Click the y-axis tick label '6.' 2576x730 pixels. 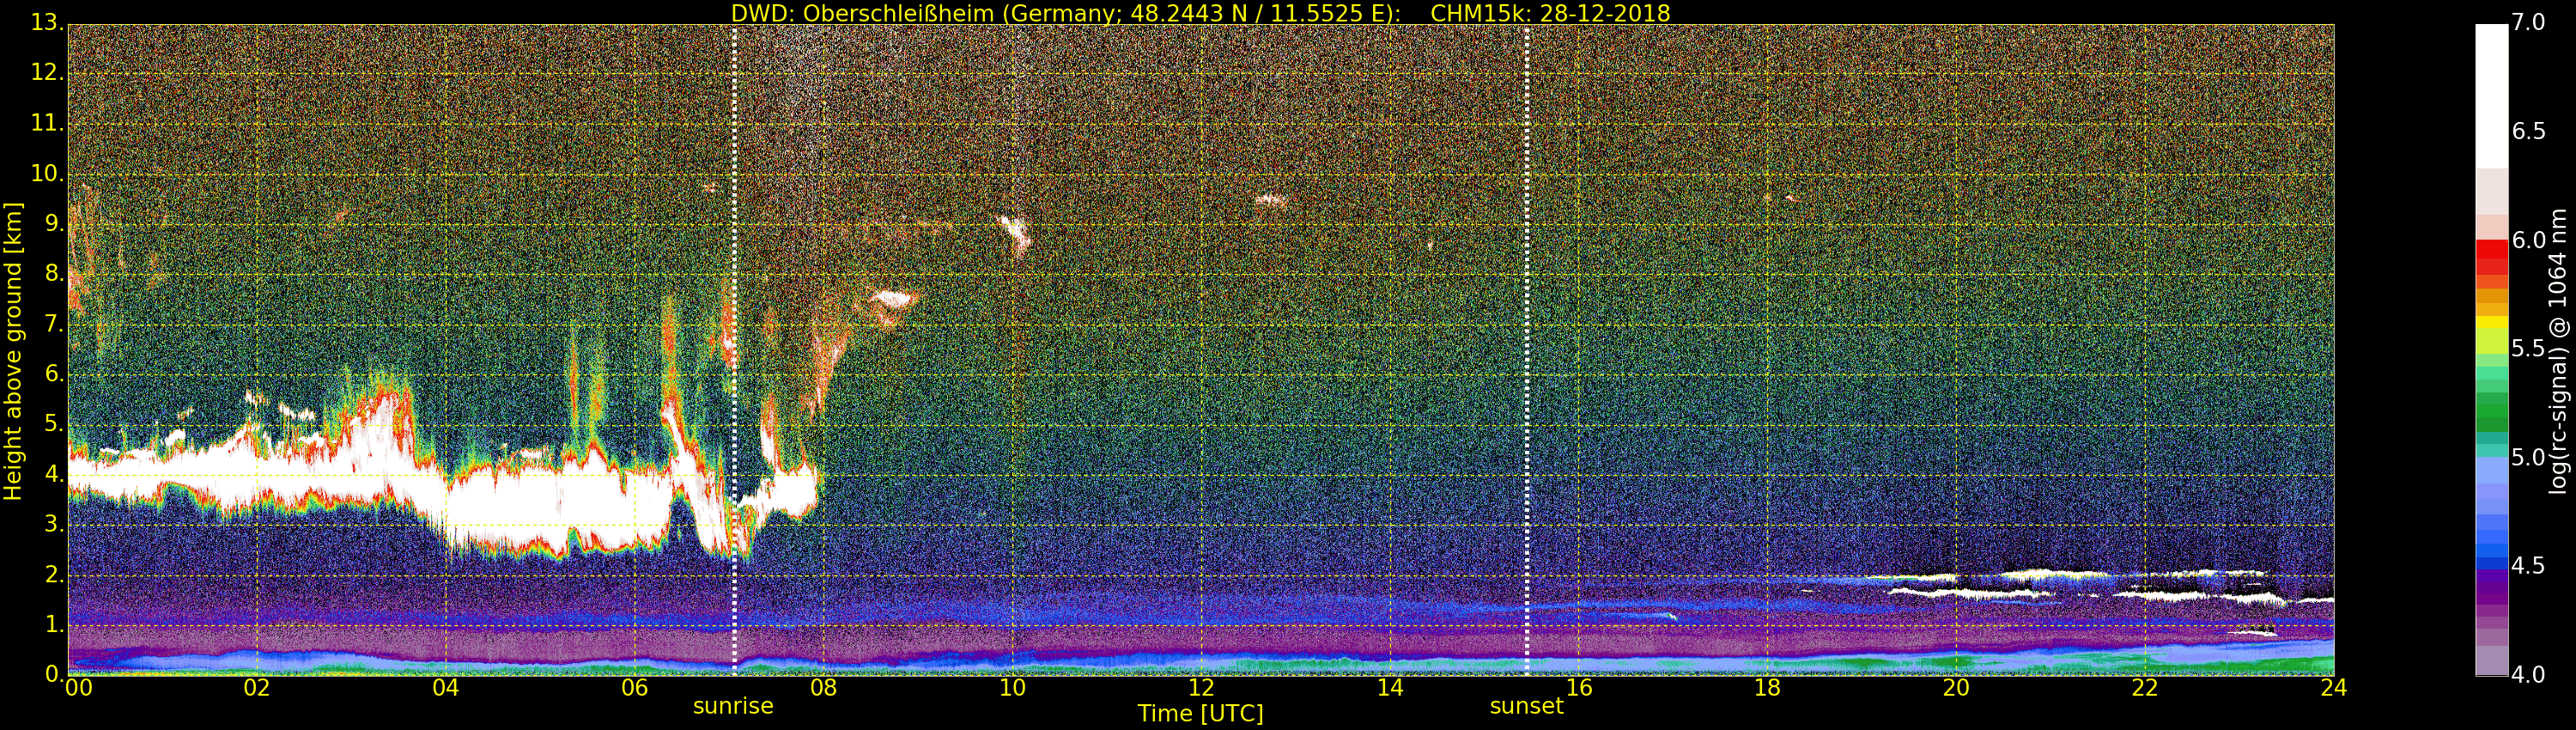[x=54, y=374]
